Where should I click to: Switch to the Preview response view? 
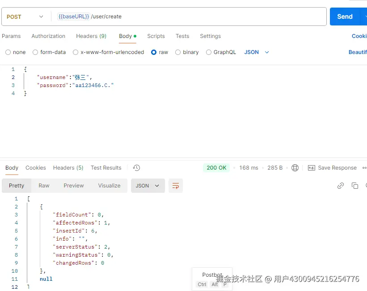tap(73, 186)
